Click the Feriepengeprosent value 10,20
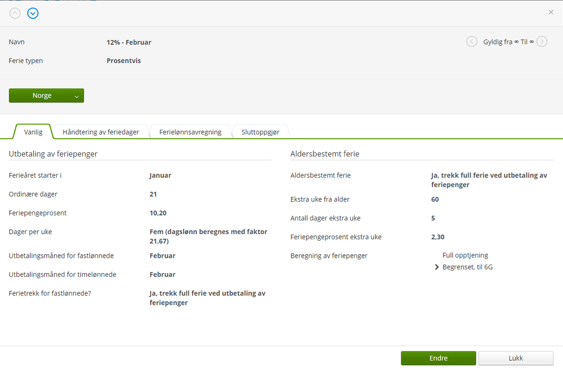The width and height of the screenshot is (563, 370). coord(158,213)
